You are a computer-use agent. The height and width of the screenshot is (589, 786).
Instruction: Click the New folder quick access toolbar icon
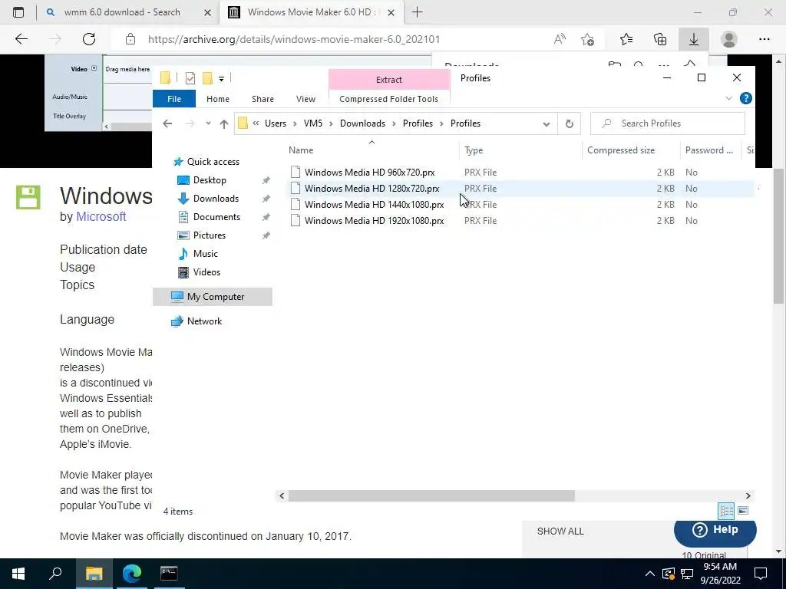[207, 78]
